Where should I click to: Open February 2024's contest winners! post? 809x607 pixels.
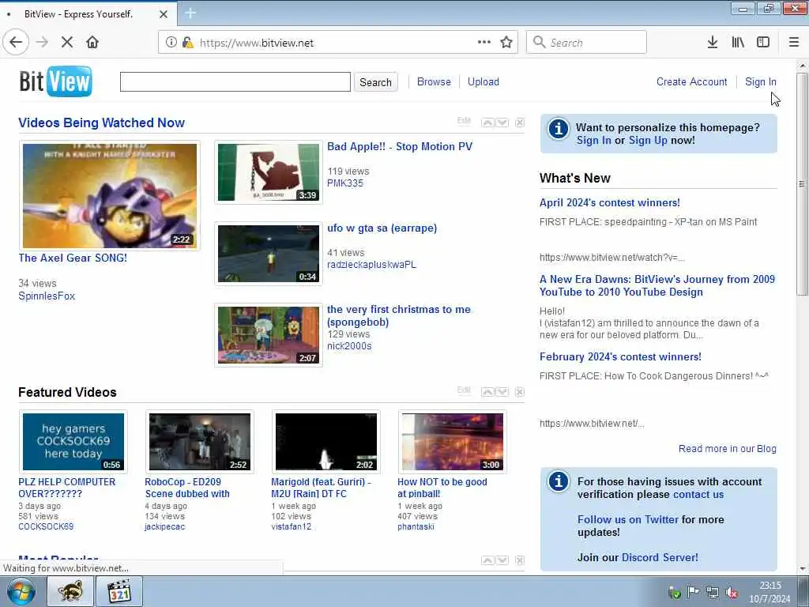coord(620,356)
